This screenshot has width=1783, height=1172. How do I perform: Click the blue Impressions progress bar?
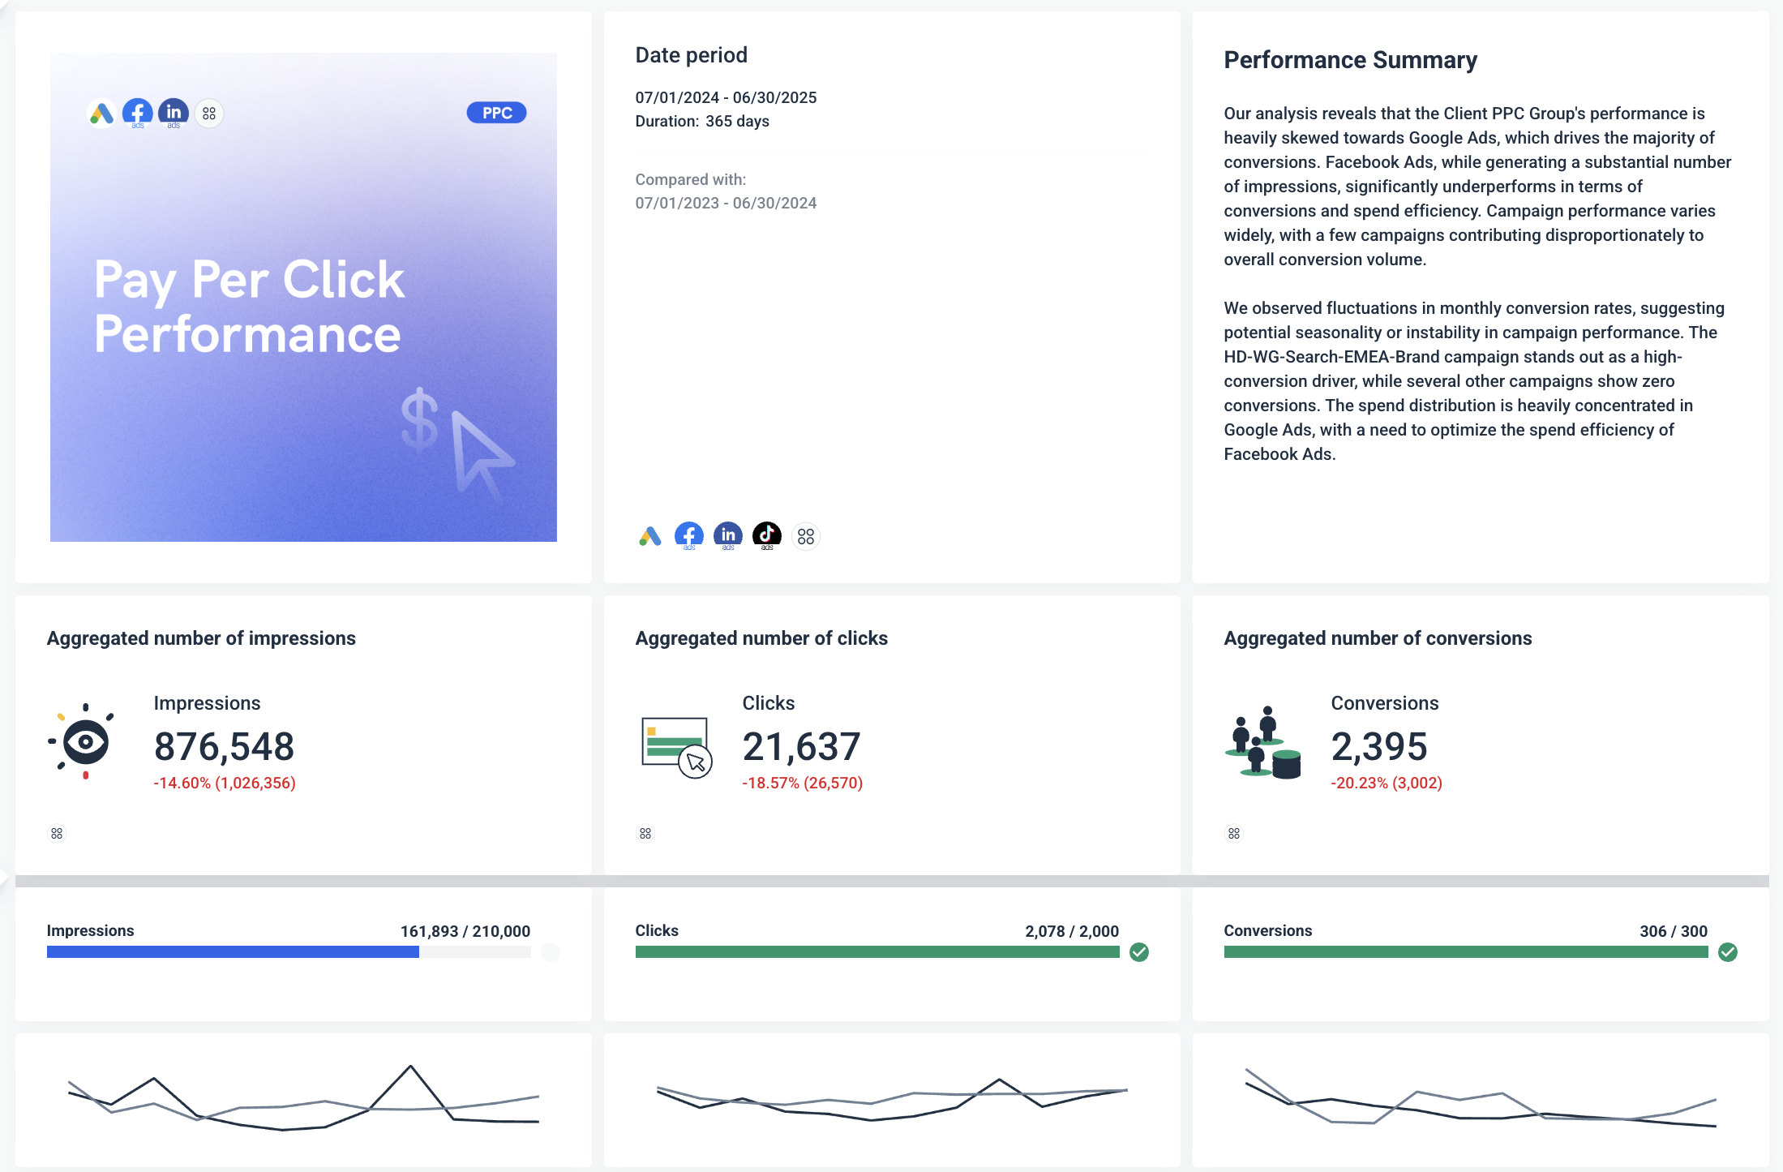click(x=233, y=952)
